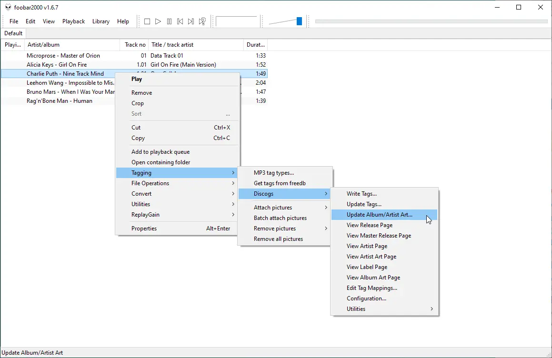Click the Pause button in toolbar
The image size is (552, 358).
169,21
